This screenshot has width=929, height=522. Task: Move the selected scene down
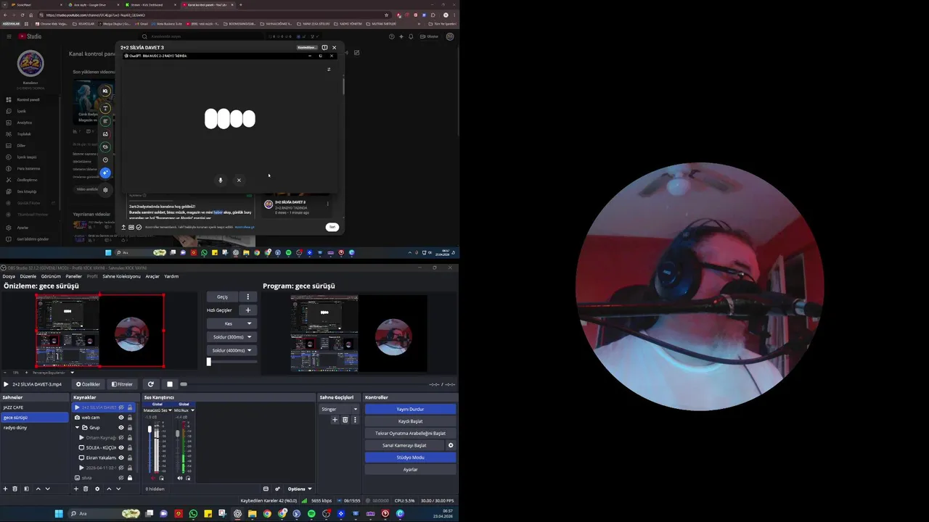tap(48, 489)
